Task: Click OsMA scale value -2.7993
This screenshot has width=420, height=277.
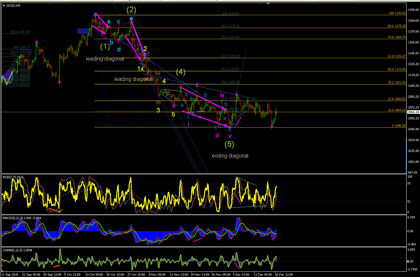Action: [412, 269]
